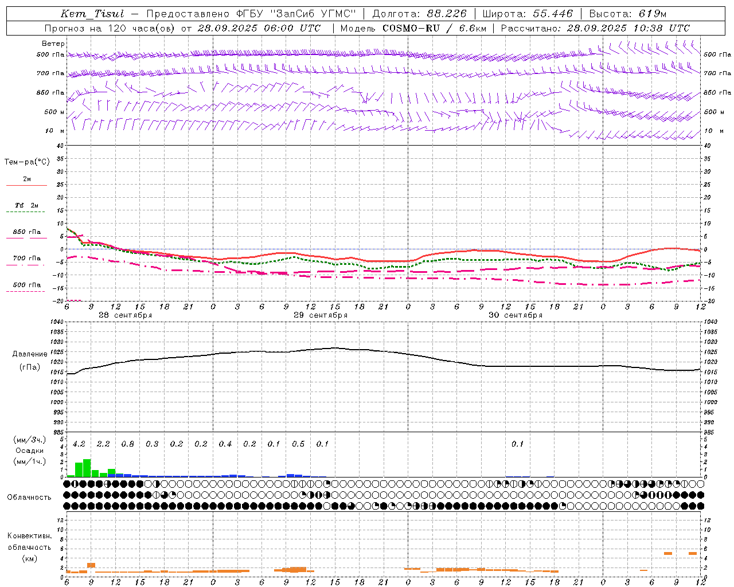This screenshot has width=734, height=587.
Task: Select the latitude value 55.446
Action: pos(553,14)
